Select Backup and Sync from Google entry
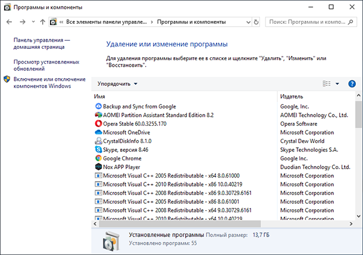This screenshot has height=255, width=363. [x=139, y=107]
